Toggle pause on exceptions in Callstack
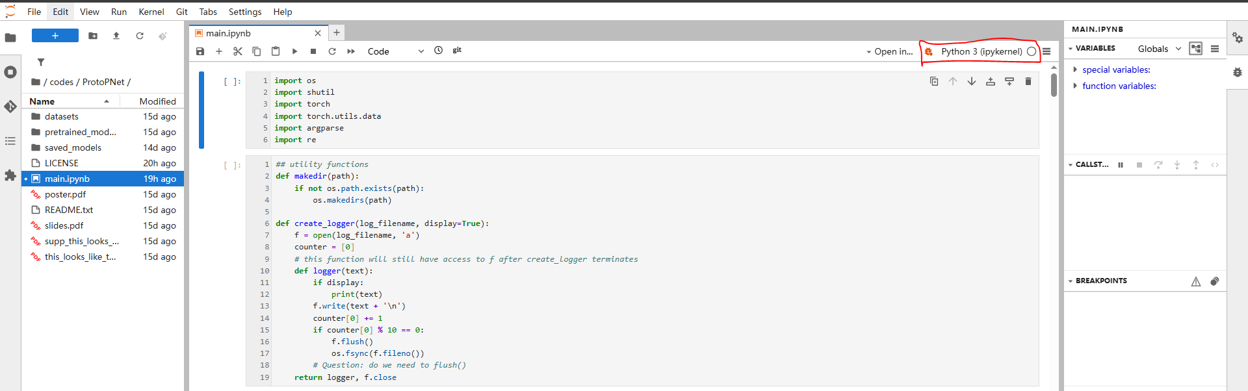Viewport: 1248px width, 391px height. [1121, 165]
